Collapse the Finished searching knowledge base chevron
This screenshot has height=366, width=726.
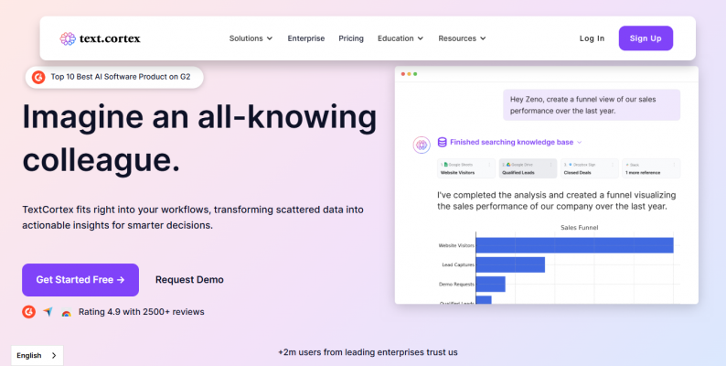[579, 143]
